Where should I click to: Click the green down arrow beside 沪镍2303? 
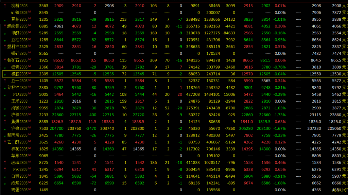[x=5, y=128]
